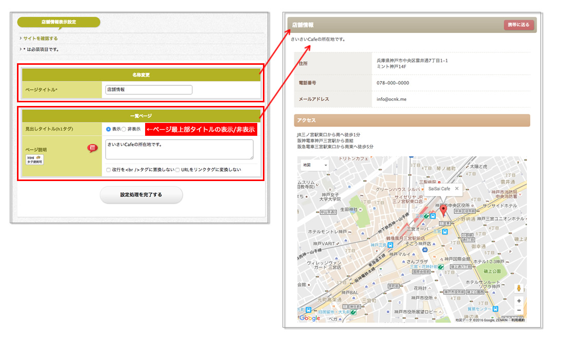Viewport: 566px width, 341px height.
Task: Zoom in the map with plus button
Action: click(519, 301)
